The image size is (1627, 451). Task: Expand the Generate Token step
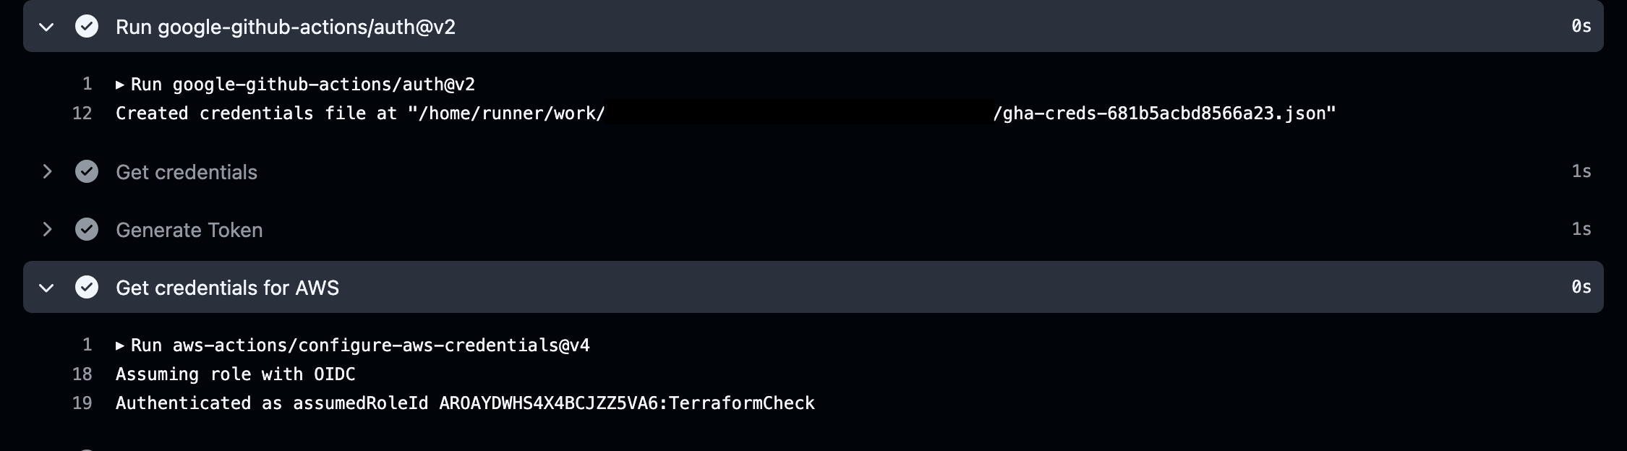click(x=46, y=230)
